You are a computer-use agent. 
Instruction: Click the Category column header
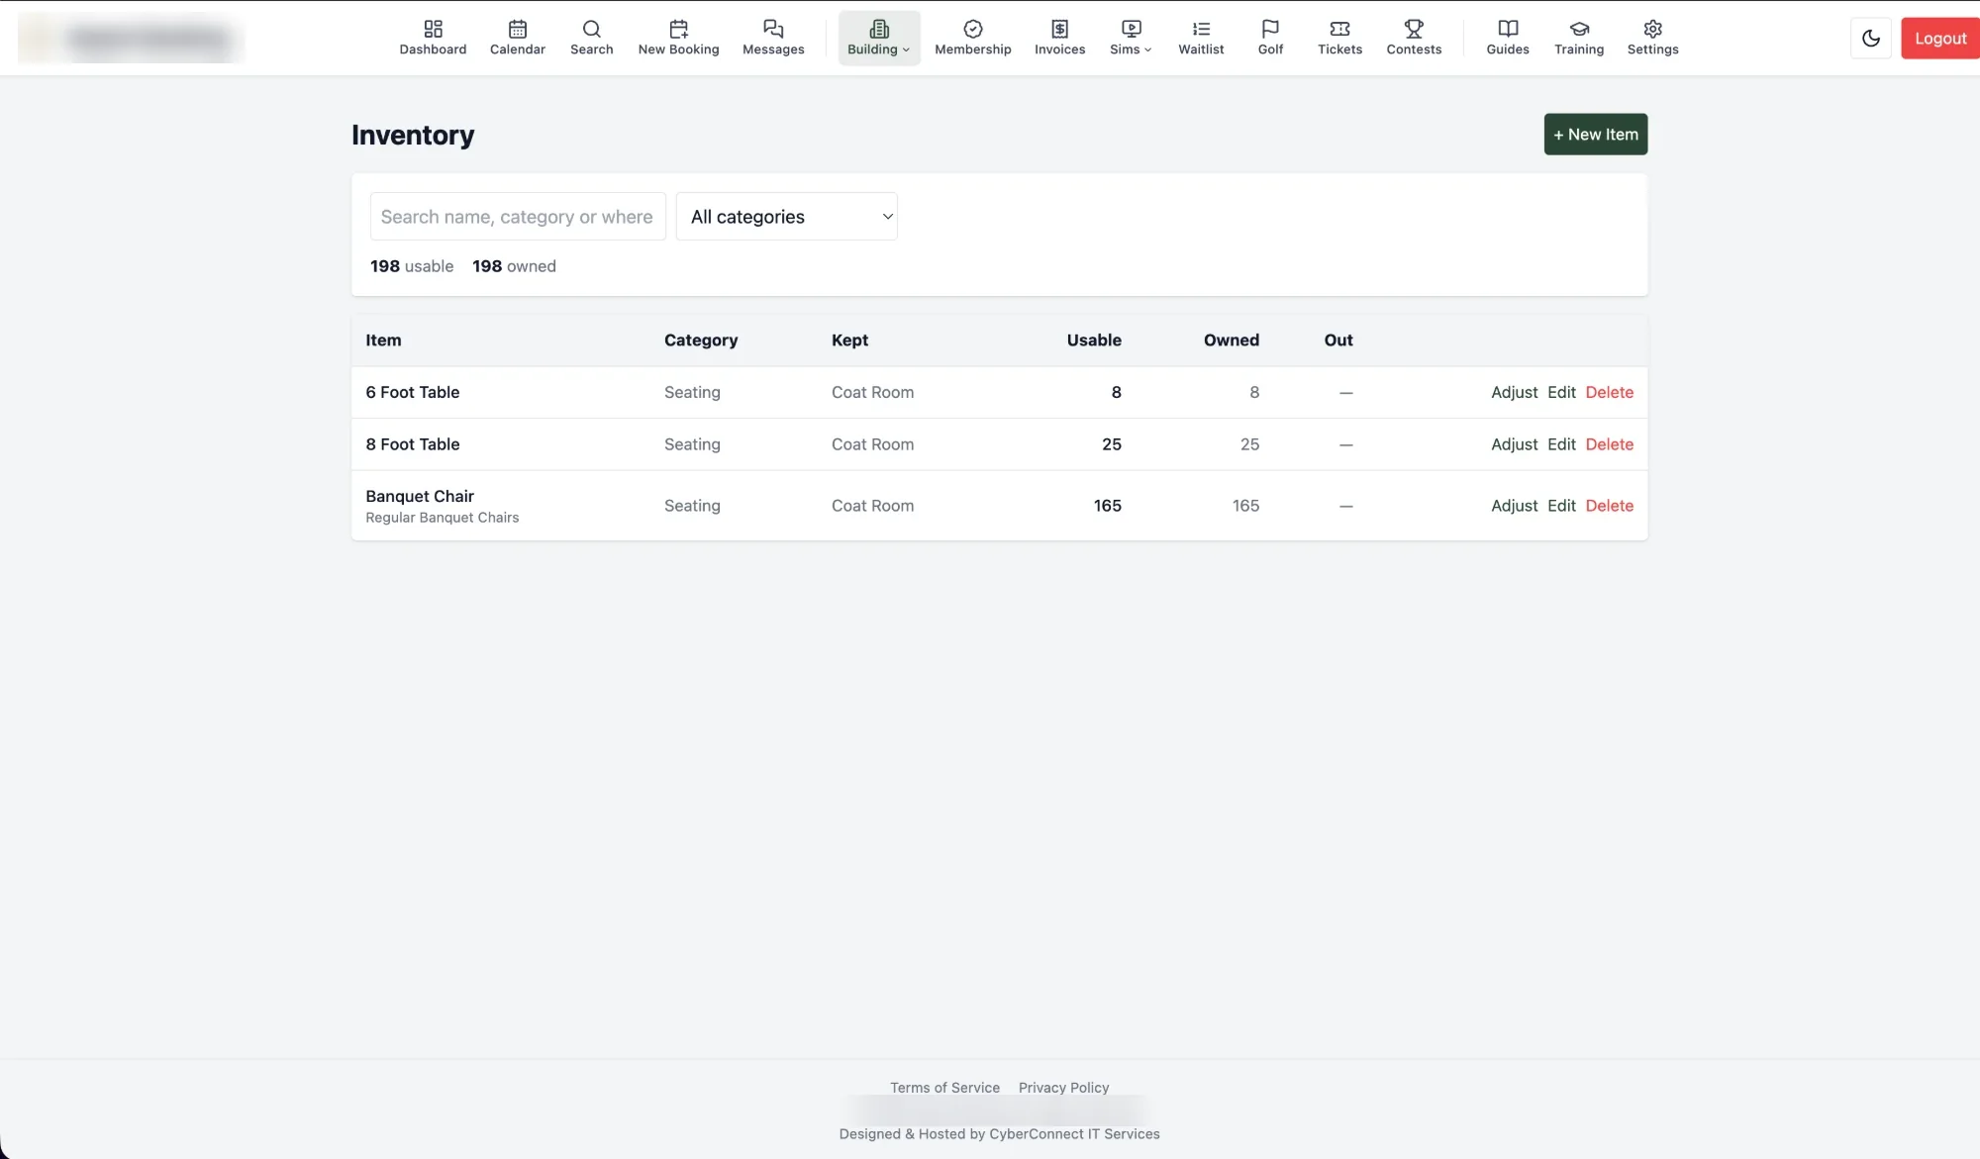tap(701, 339)
